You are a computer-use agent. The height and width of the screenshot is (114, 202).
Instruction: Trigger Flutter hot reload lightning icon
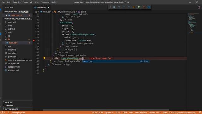(x=134, y=7)
